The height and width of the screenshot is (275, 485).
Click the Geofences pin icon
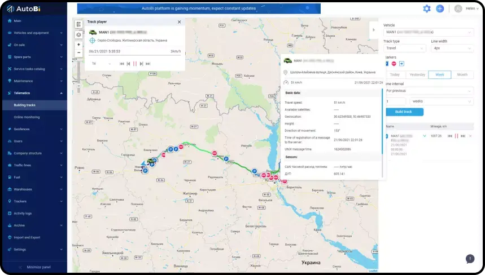point(9,129)
